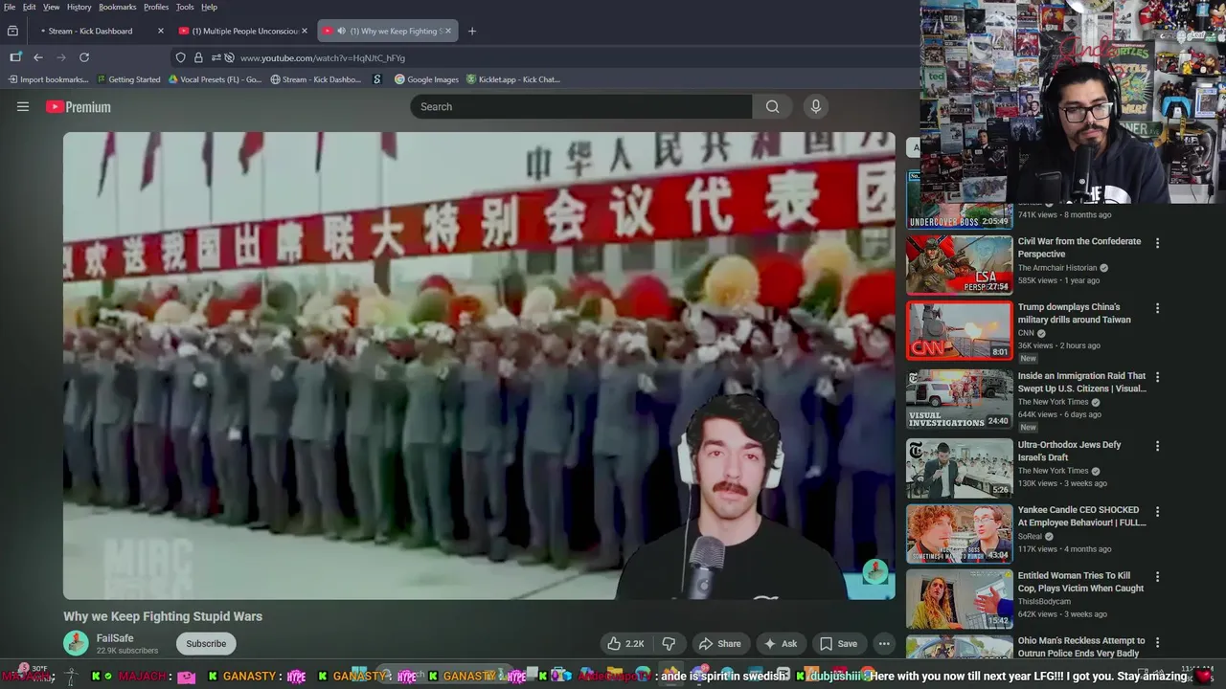Play the Entitled Woman cop video thumbnail
Image resolution: width=1226 pixels, height=689 pixels.
tap(959, 599)
